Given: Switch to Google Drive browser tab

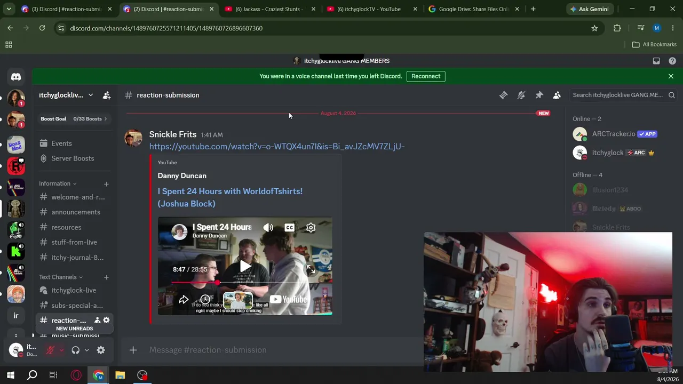Looking at the screenshot, I should (x=473, y=9).
